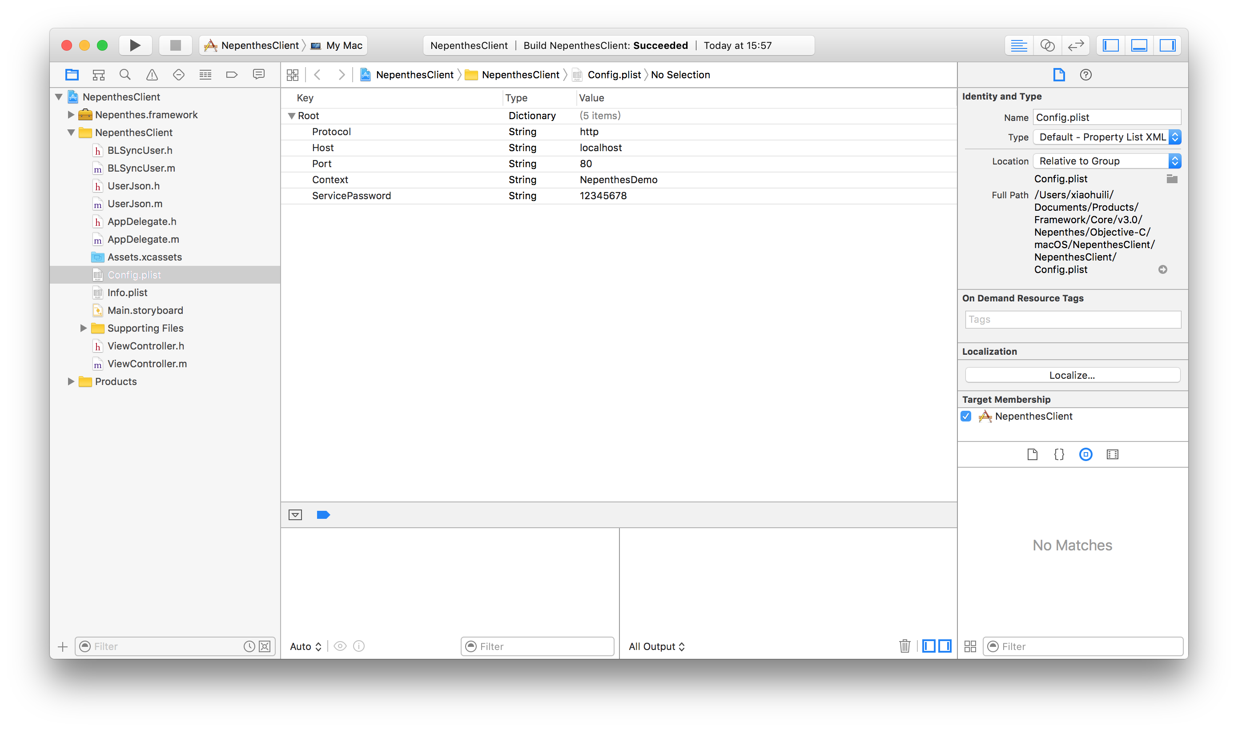Toggle the Variables view pane

(x=928, y=646)
